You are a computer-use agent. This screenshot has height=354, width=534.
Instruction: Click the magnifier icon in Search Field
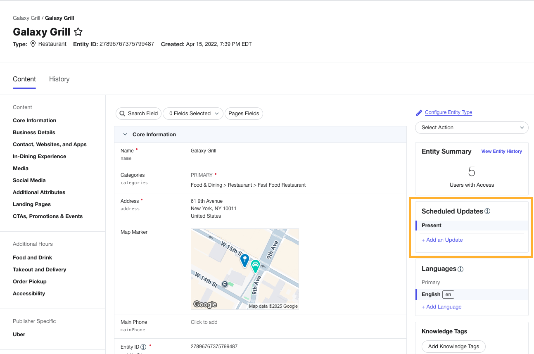pos(122,114)
